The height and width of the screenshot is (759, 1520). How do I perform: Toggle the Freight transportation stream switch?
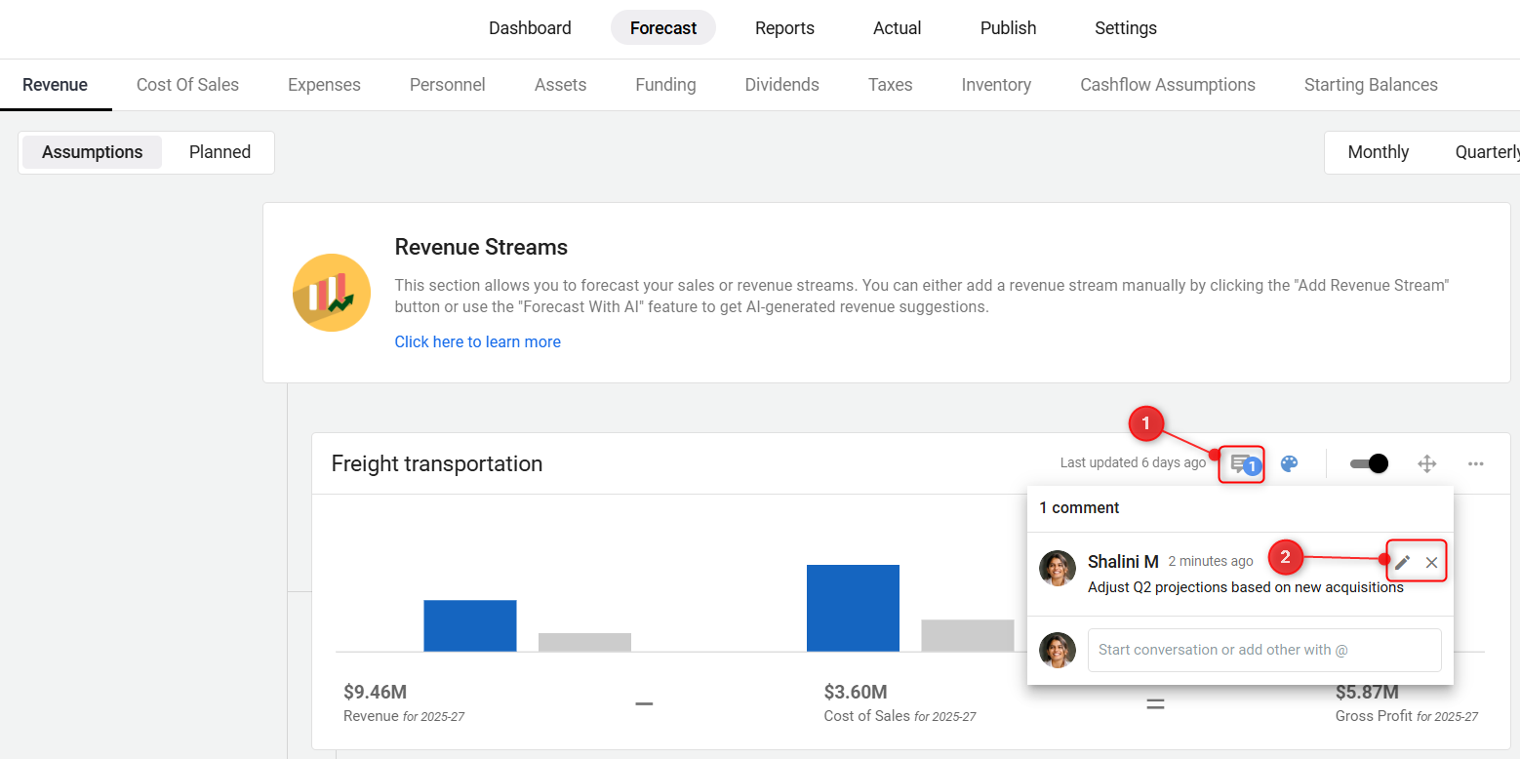1369,463
